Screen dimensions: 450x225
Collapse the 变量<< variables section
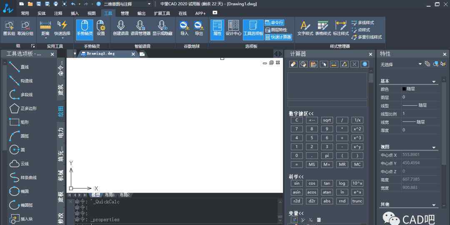pos(296,213)
